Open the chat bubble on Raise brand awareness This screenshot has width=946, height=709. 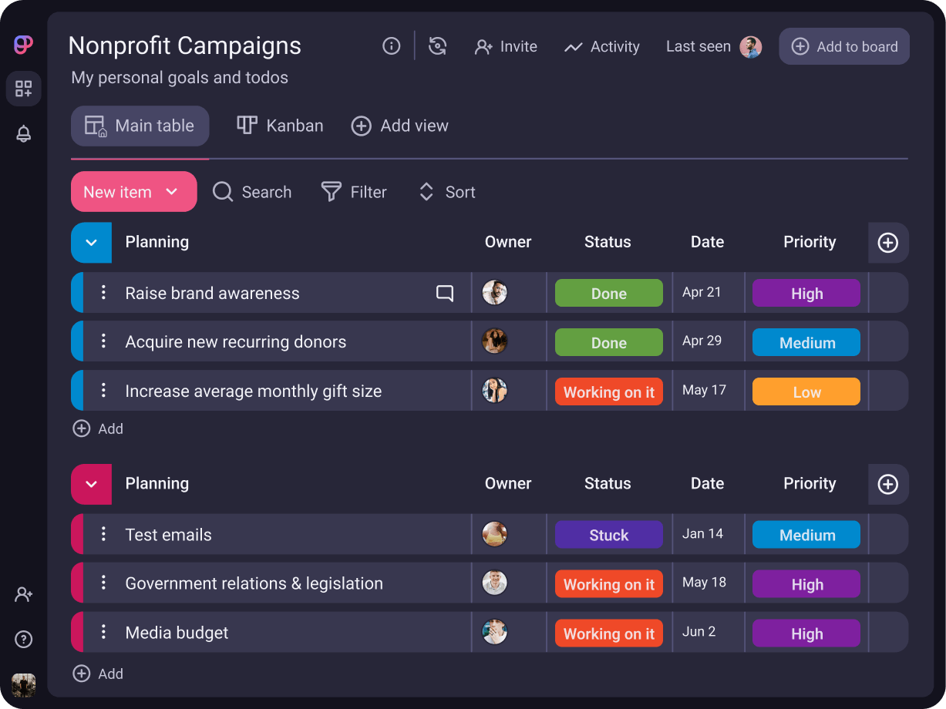pyautogui.click(x=444, y=293)
